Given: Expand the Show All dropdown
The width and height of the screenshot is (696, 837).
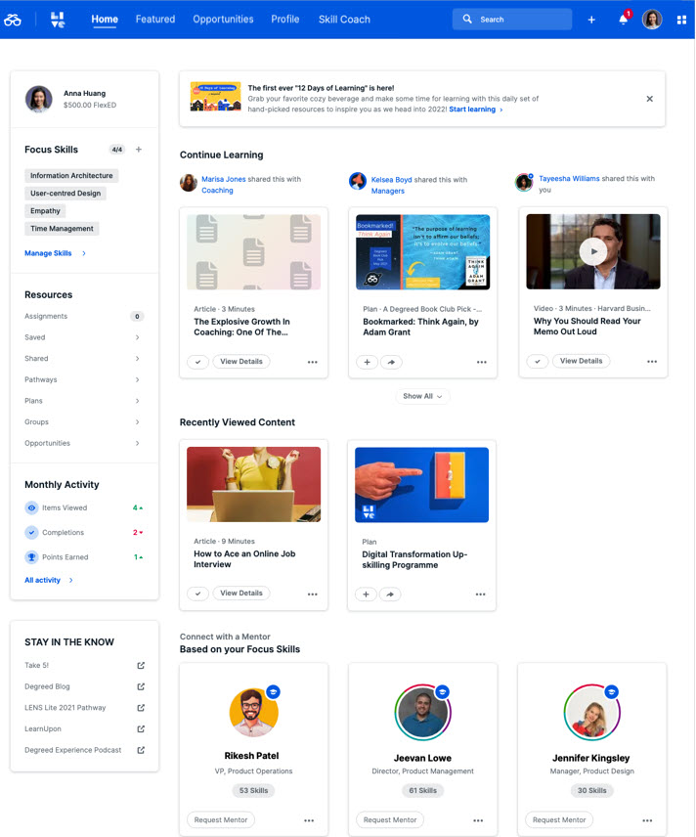Looking at the screenshot, I should (x=423, y=396).
